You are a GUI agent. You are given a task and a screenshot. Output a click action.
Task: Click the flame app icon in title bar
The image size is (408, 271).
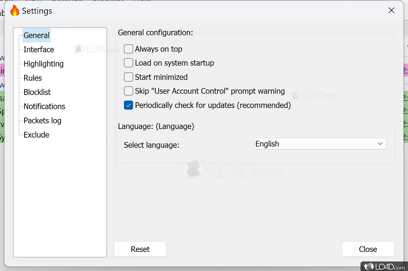point(14,11)
